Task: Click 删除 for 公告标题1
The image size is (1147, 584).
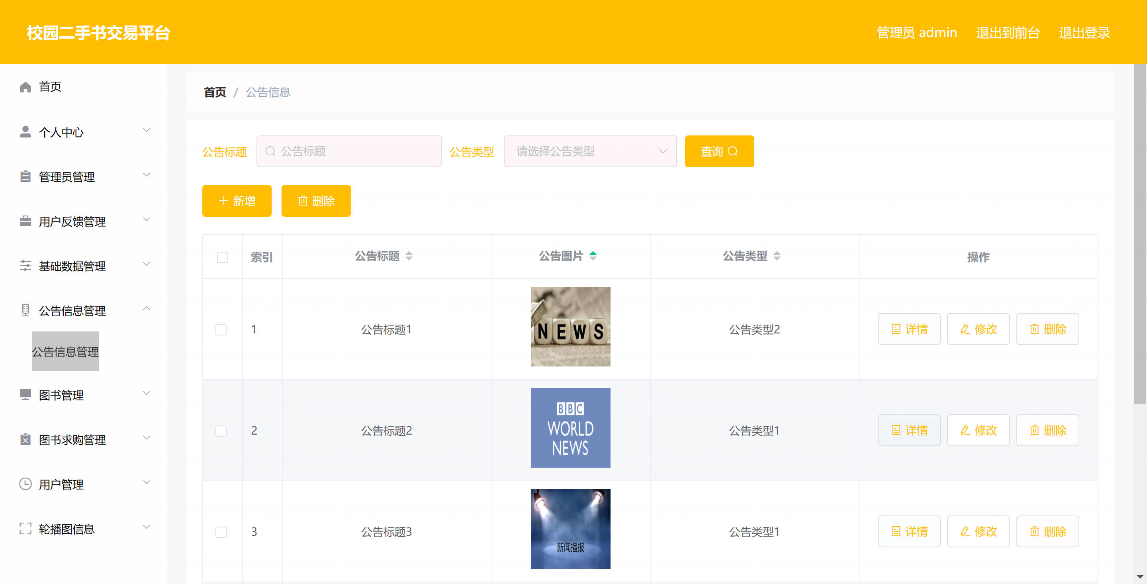Action: click(1047, 329)
